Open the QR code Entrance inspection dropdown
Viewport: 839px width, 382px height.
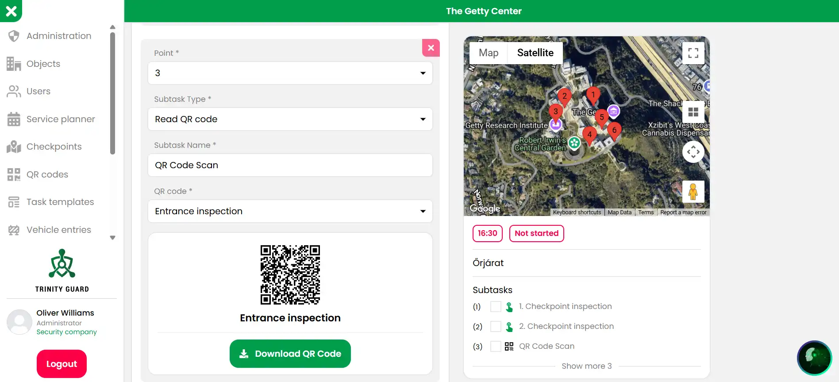point(290,211)
